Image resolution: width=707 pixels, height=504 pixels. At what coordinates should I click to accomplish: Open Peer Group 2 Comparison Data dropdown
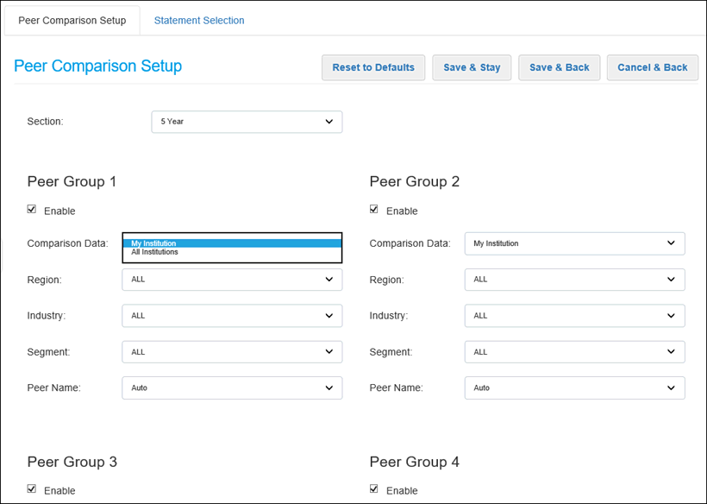point(574,243)
